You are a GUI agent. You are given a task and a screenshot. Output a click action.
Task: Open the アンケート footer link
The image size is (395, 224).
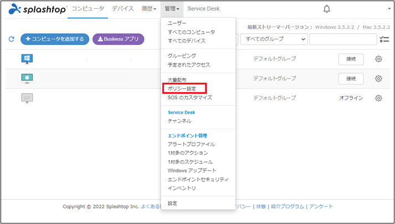[321, 207]
